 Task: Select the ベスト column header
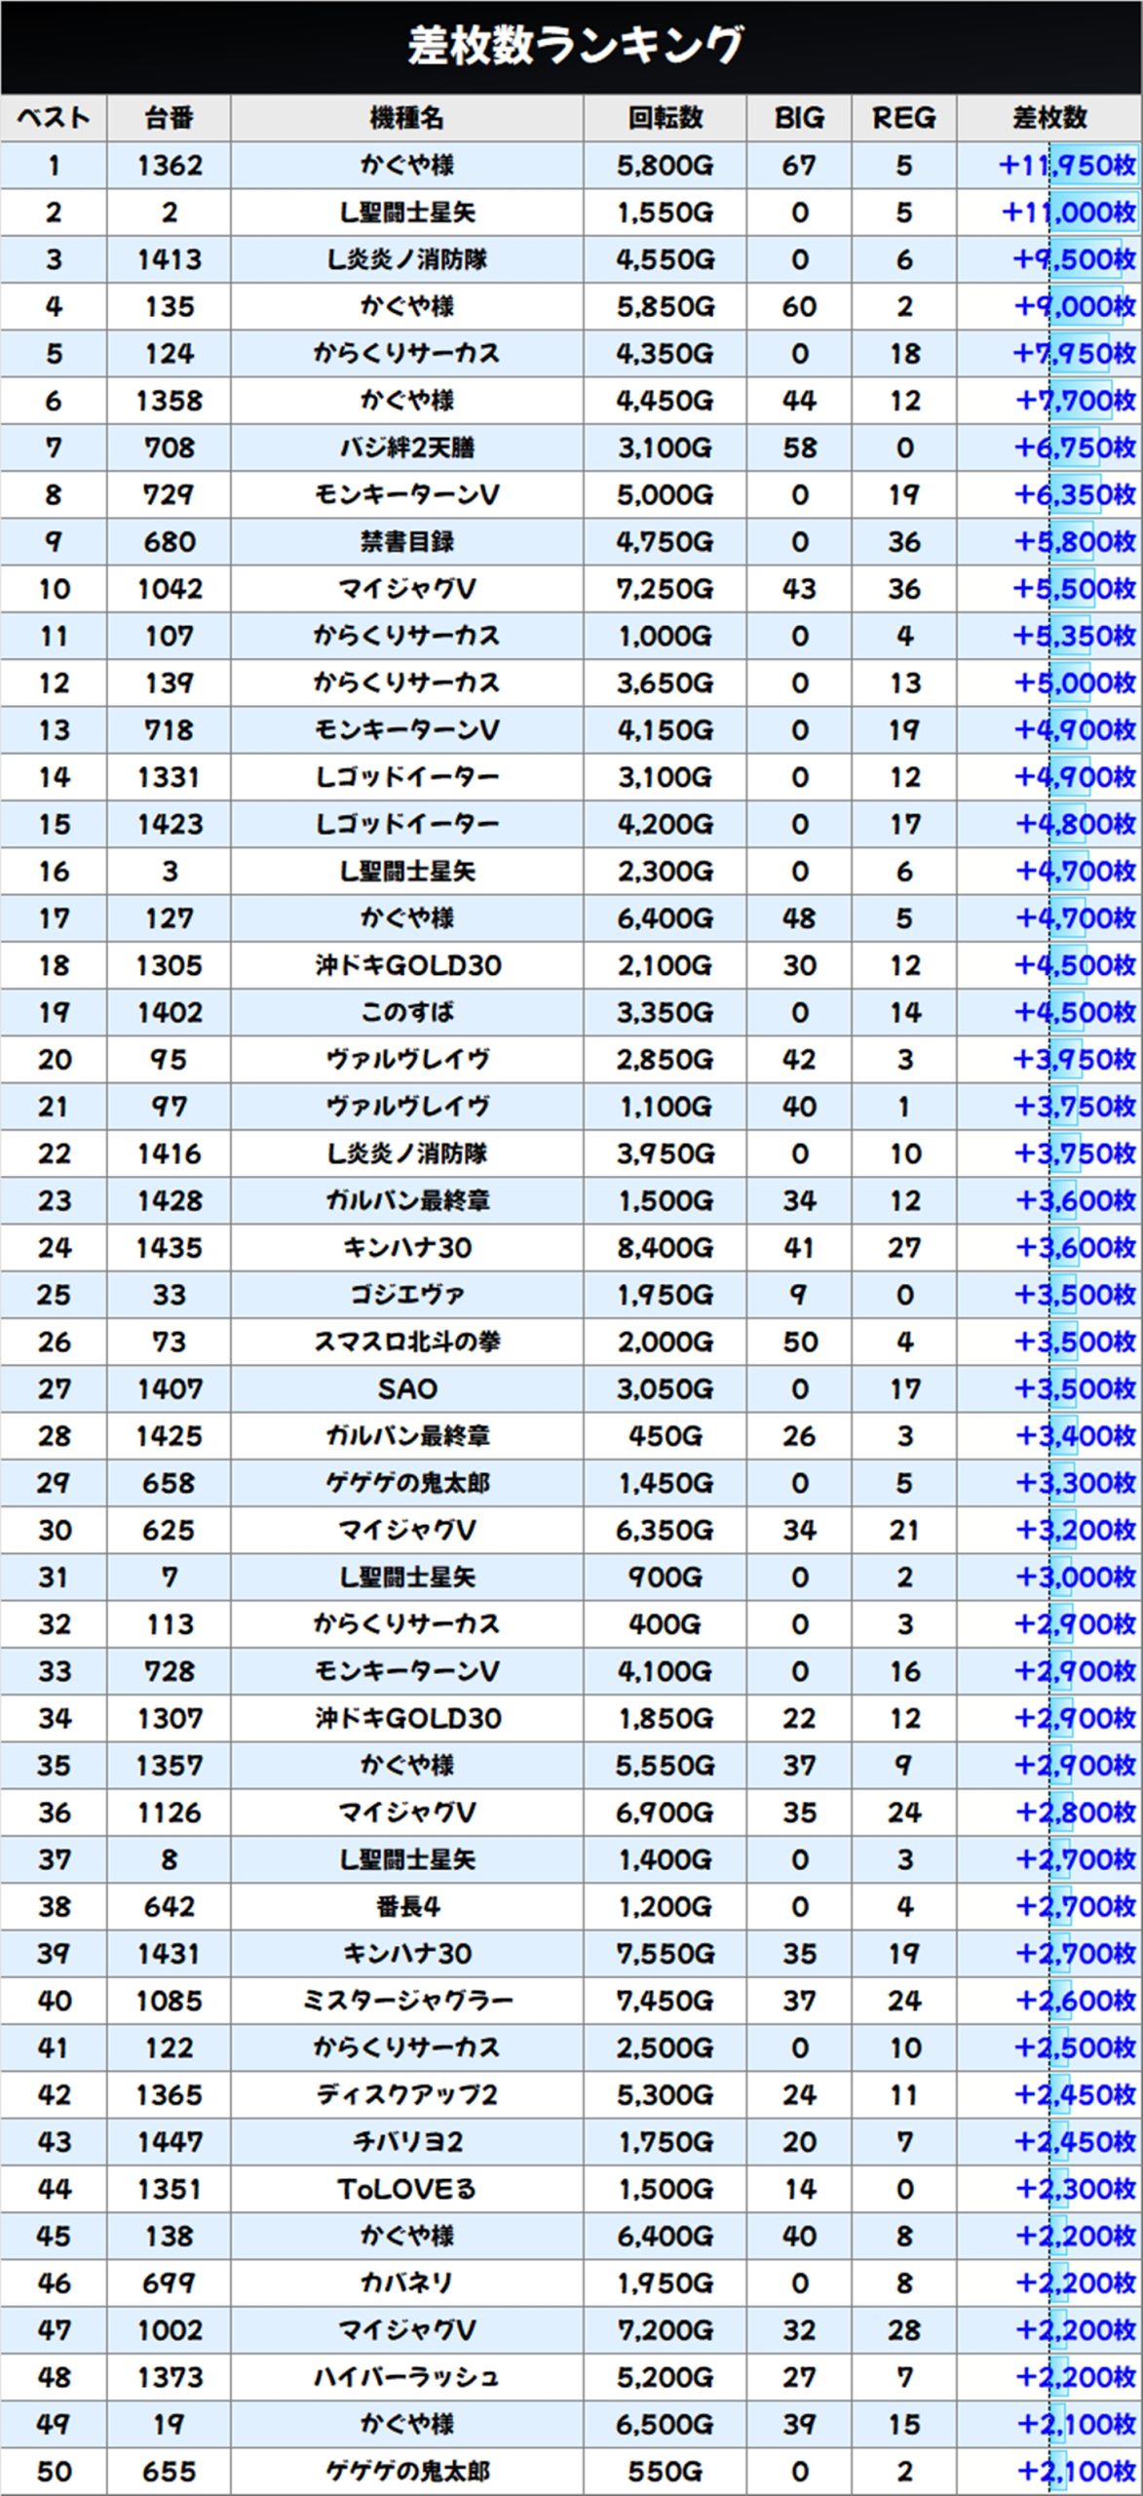[x=54, y=118]
